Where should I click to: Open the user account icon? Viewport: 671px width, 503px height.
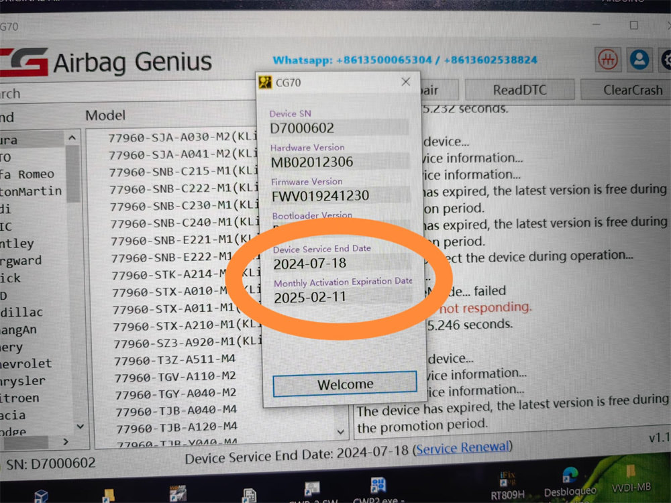click(639, 60)
